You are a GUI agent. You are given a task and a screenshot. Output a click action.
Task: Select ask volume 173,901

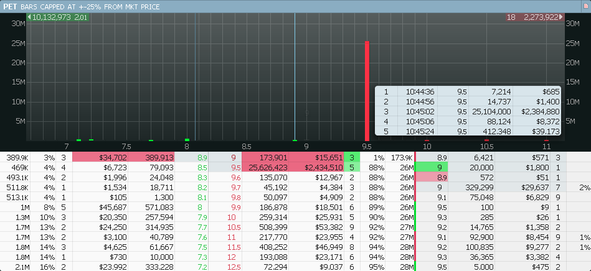265,157
